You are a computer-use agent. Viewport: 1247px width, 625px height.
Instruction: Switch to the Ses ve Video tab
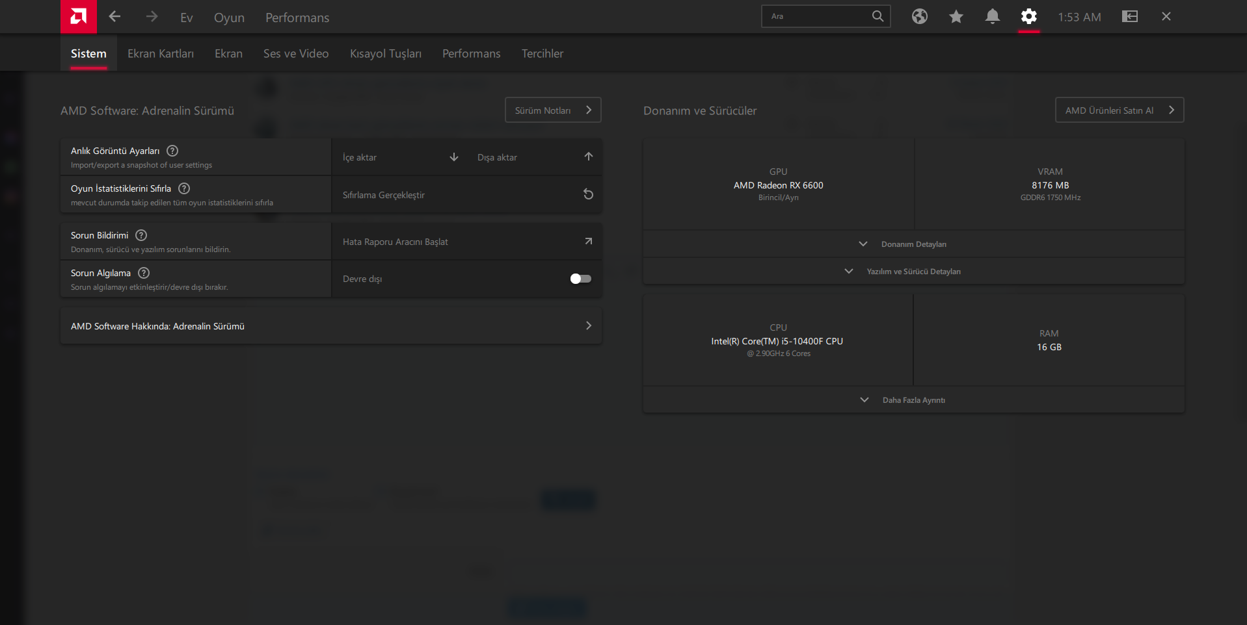(x=296, y=53)
